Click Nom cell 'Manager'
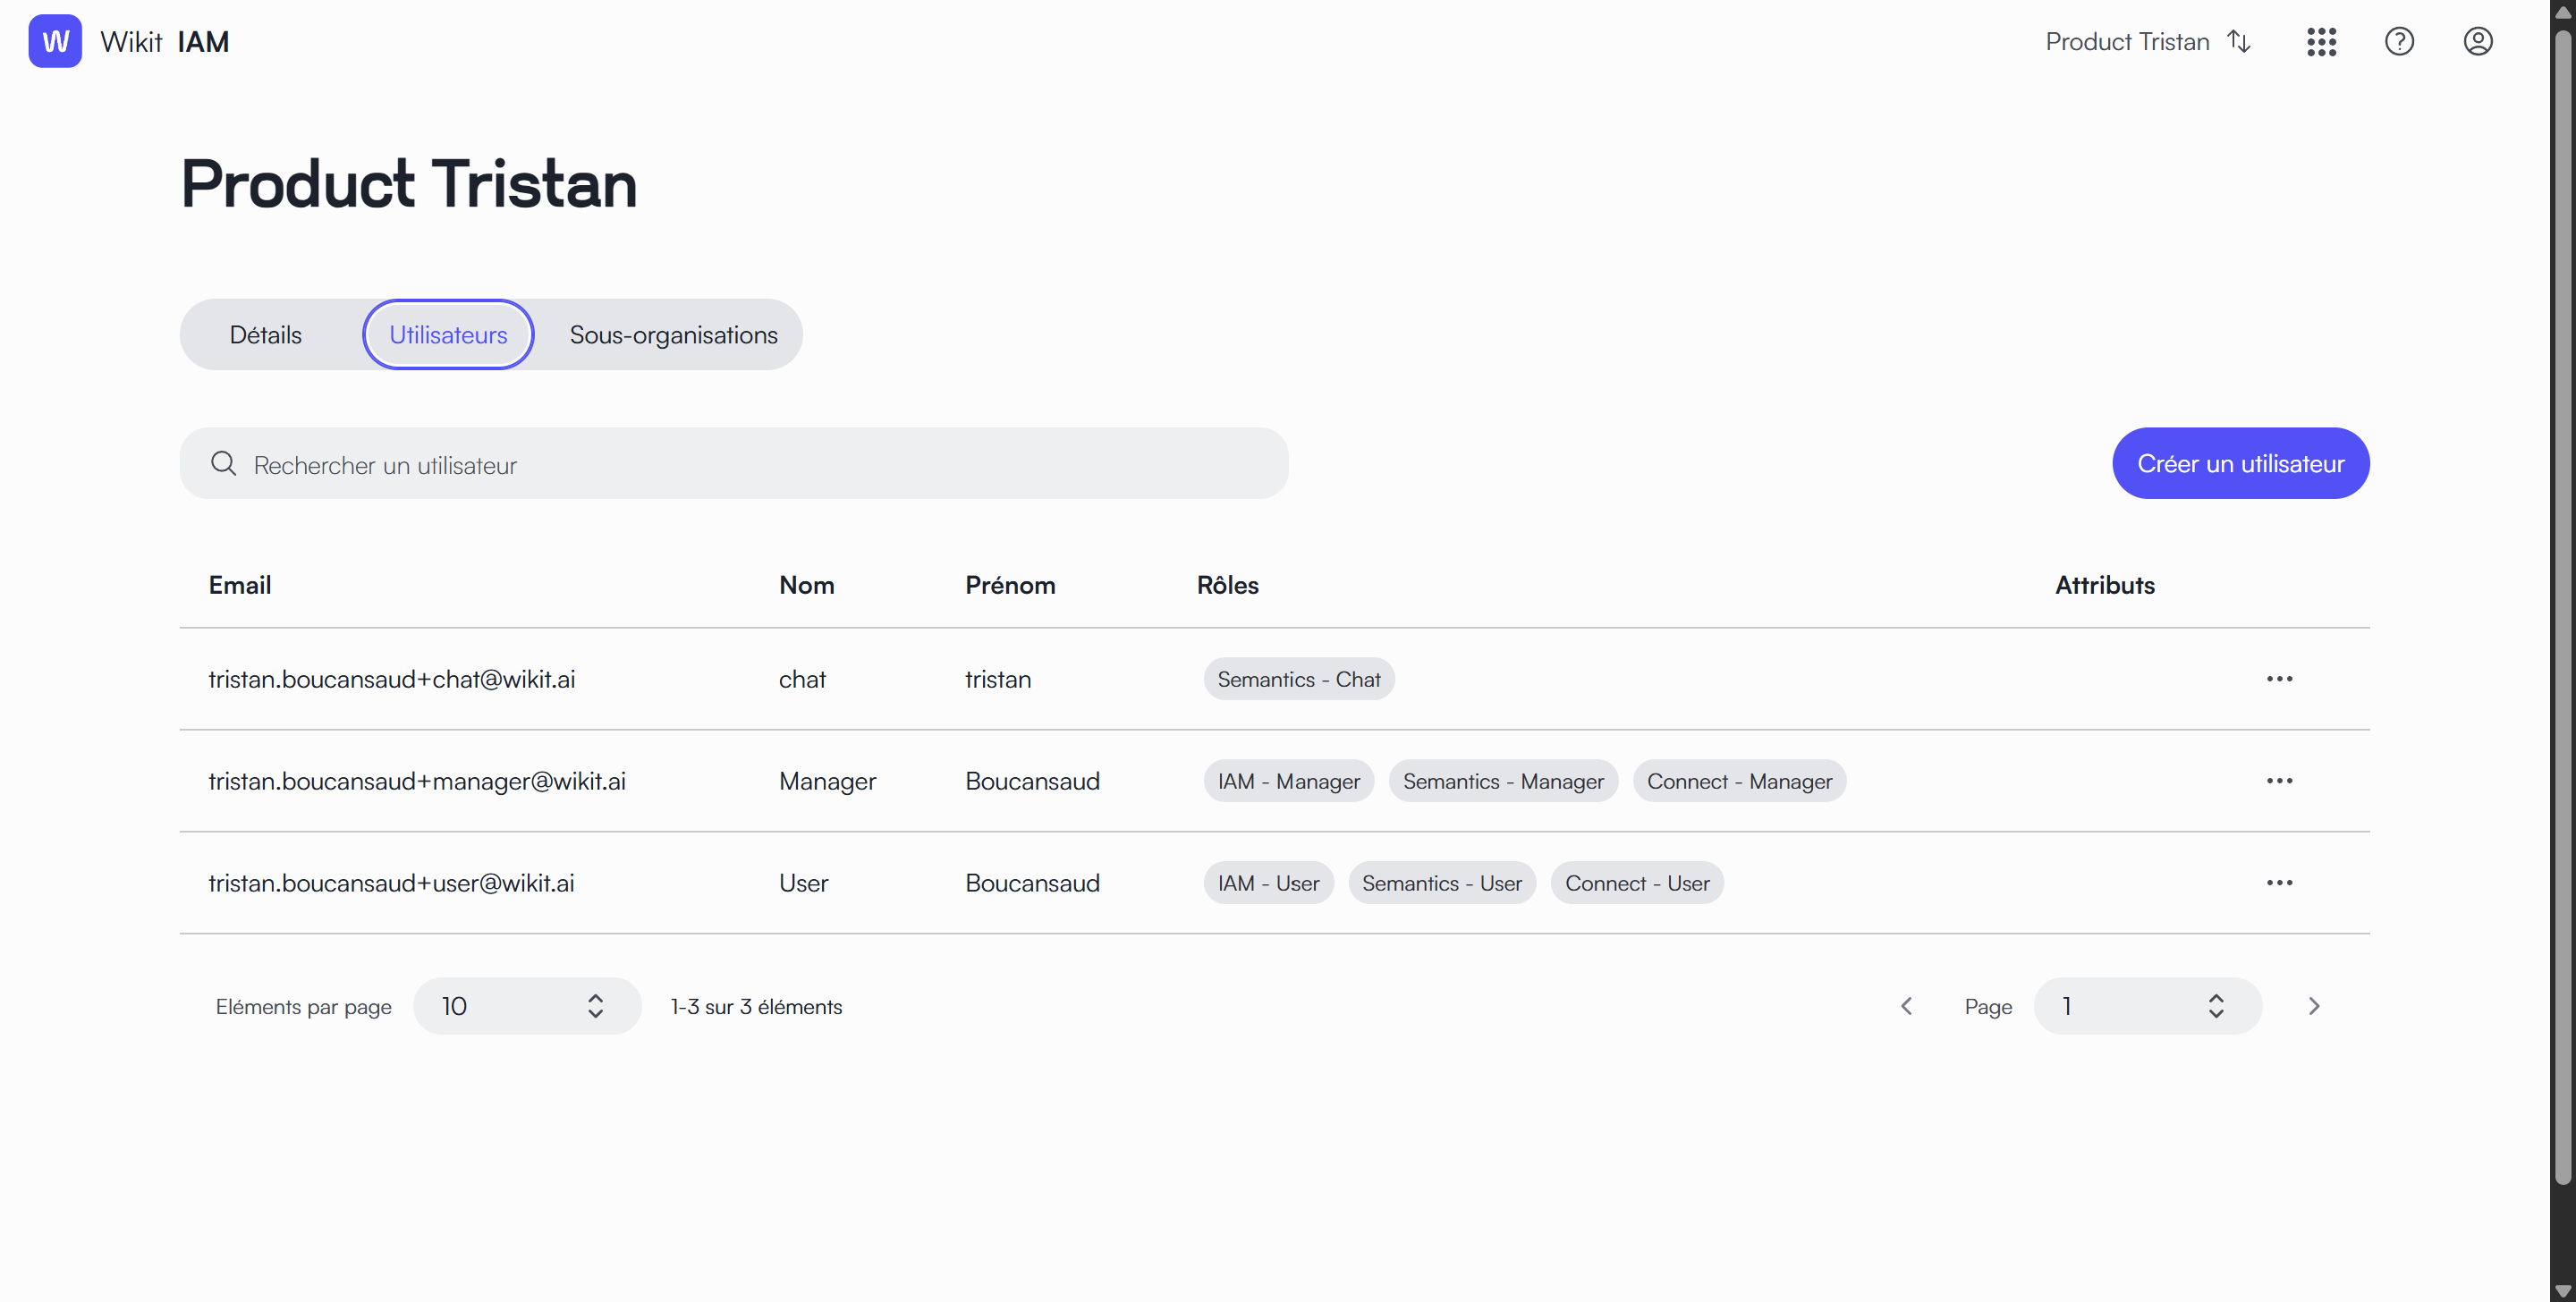This screenshot has height=1302, width=2576. [x=827, y=781]
